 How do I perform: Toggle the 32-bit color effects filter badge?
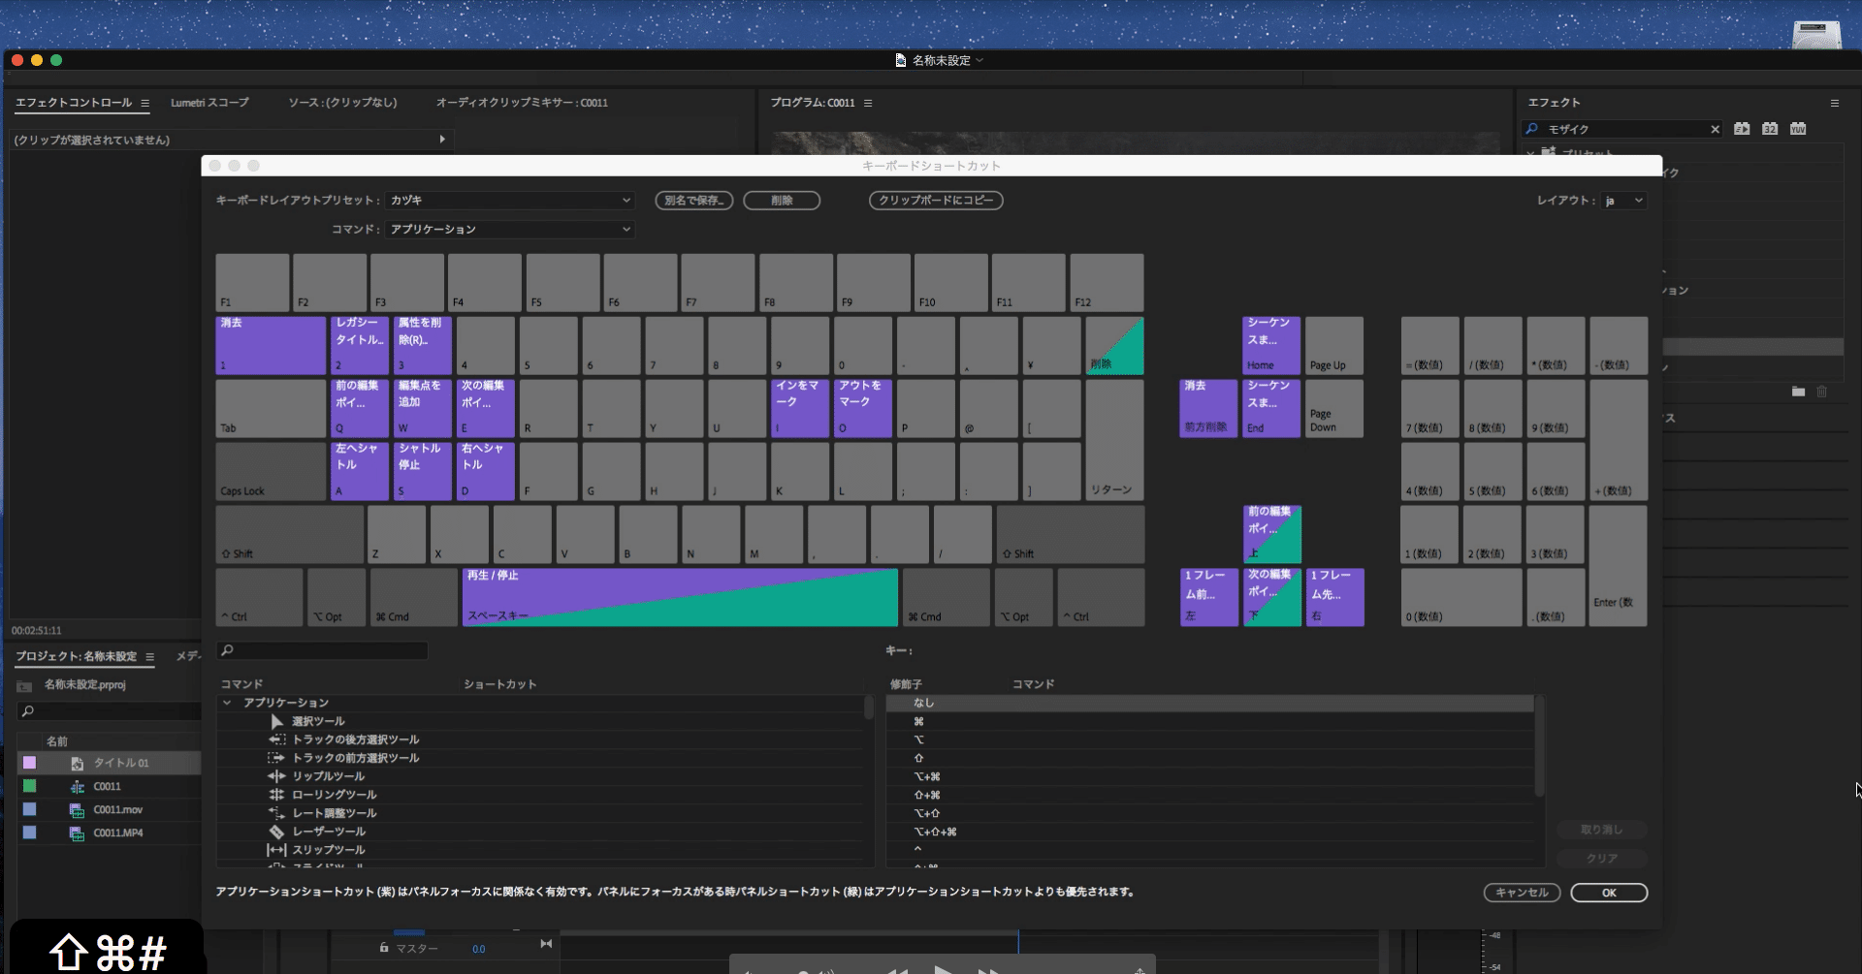pos(1771,128)
